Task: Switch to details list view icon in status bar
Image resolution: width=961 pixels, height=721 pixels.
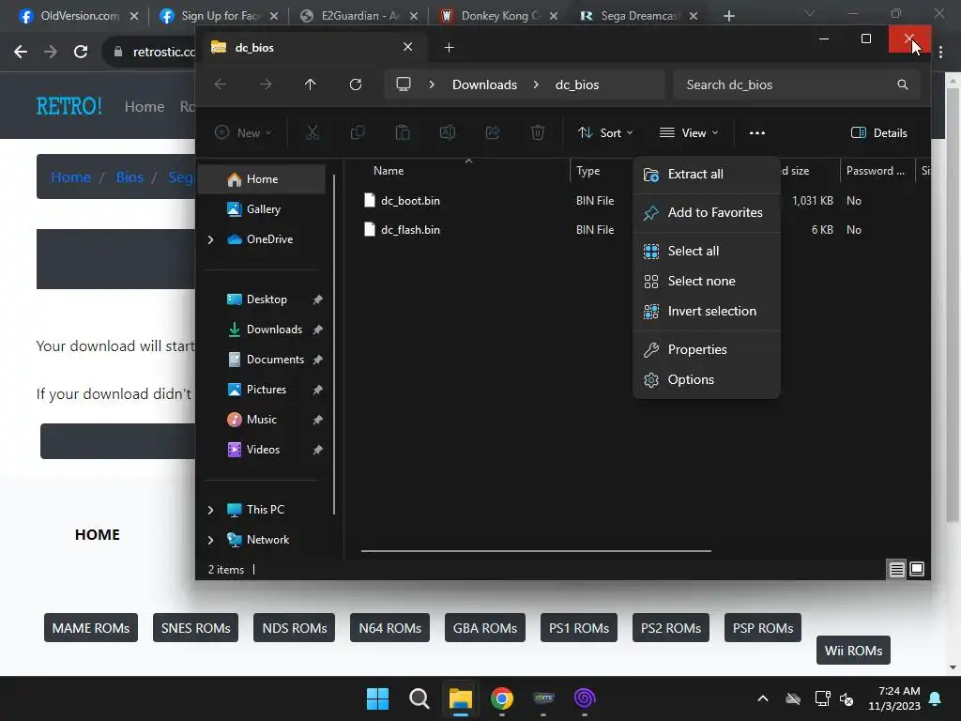Action: (x=896, y=569)
